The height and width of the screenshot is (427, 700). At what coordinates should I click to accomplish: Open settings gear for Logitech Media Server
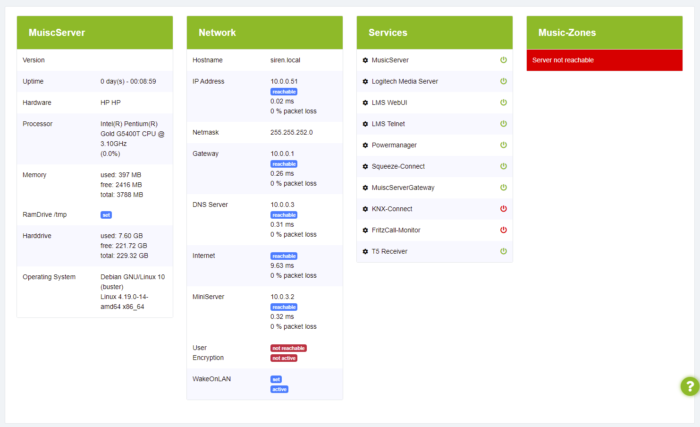pyautogui.click(x=365, y=82)
